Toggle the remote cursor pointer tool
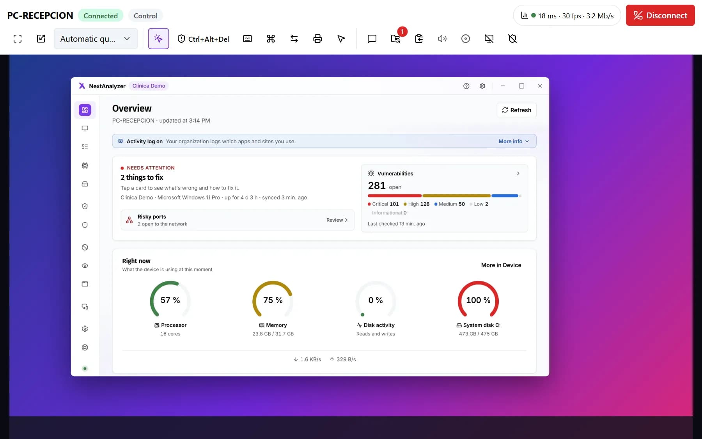This screenshot has height=439, width=702. [158, 39]
